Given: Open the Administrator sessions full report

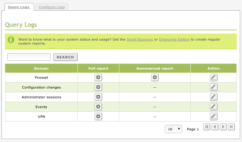Looking at the screenshot, I should click(98, 97).
